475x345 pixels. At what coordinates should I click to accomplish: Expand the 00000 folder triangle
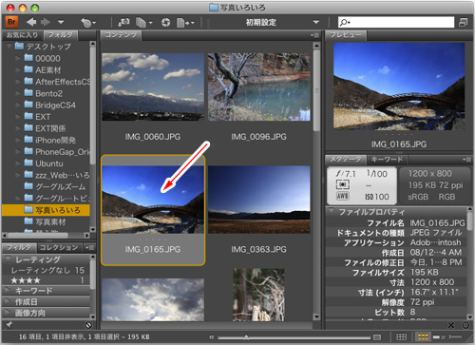click(18, 58)
